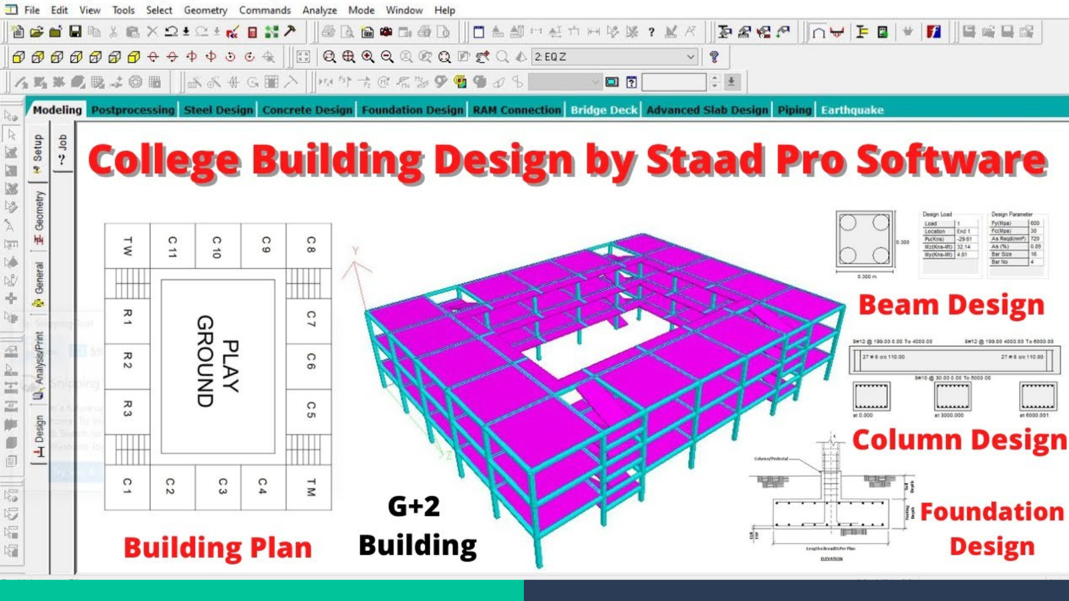The width and height of the screenshot is (1069, 601).
Task: Switch to the Postprocessing tab
Action: (x=132, y=110)
